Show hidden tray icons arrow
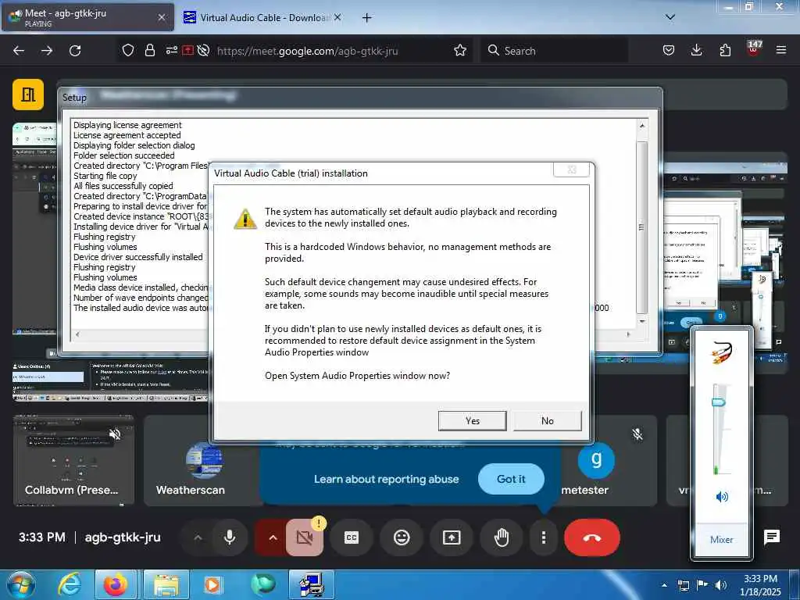Screen dimensions: 800x600 pos(664,585)
